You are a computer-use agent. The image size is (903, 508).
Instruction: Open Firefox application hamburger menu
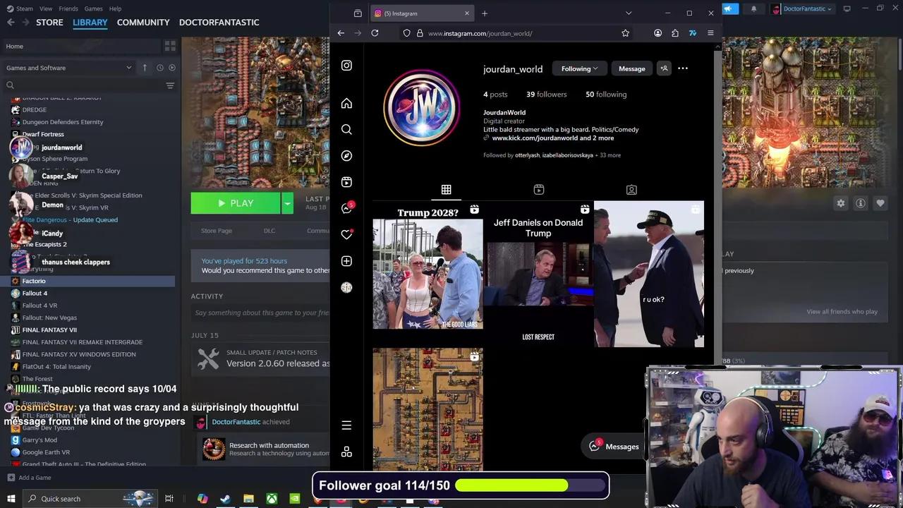[x=710, y=33]
